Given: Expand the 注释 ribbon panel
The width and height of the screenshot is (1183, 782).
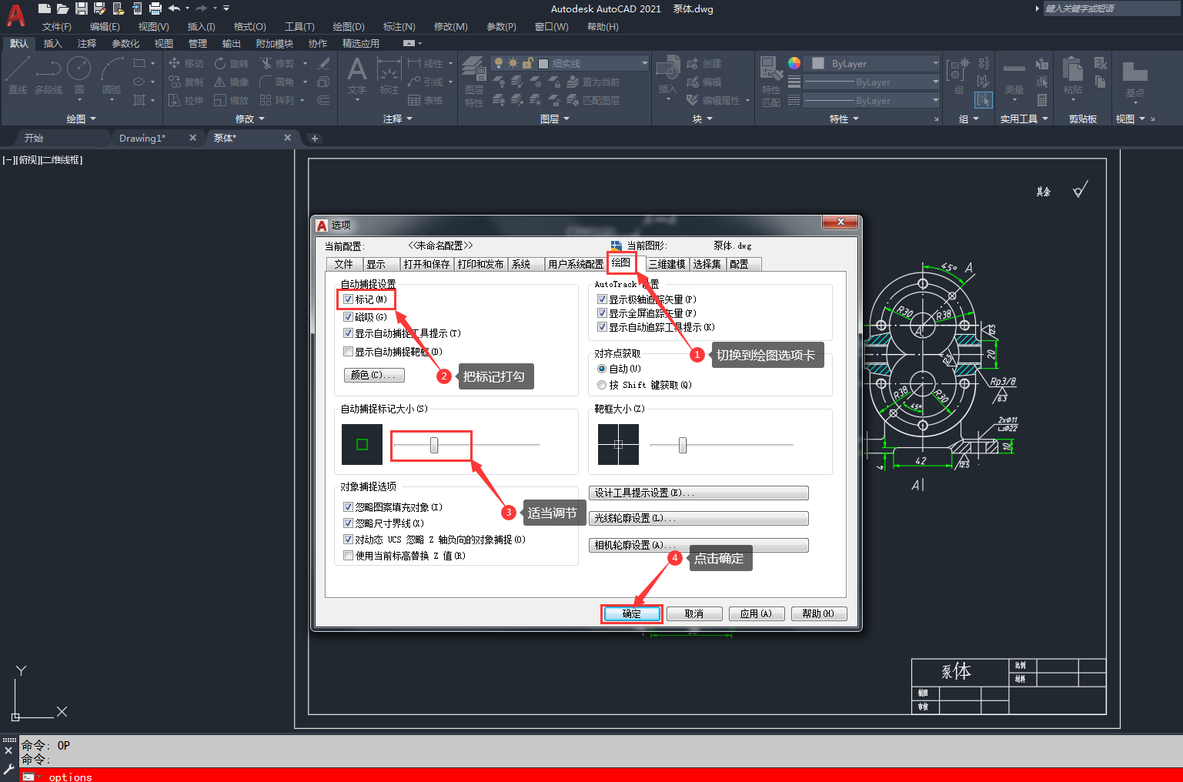Looking at the screenshot, I should point(398,119).
